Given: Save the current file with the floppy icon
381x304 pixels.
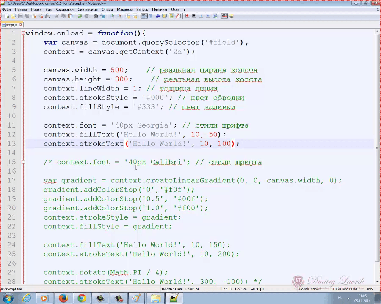Looking at the screenshot, I should (x=20, y=16).
